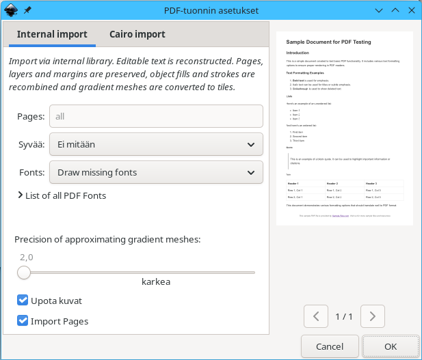The image size is (422, 360).
Task: Click the Inkscape logo icon in title bar
Action: click(12, 11)
